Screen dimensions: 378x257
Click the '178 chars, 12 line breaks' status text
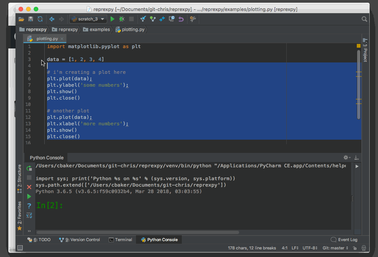coord(251,248)
